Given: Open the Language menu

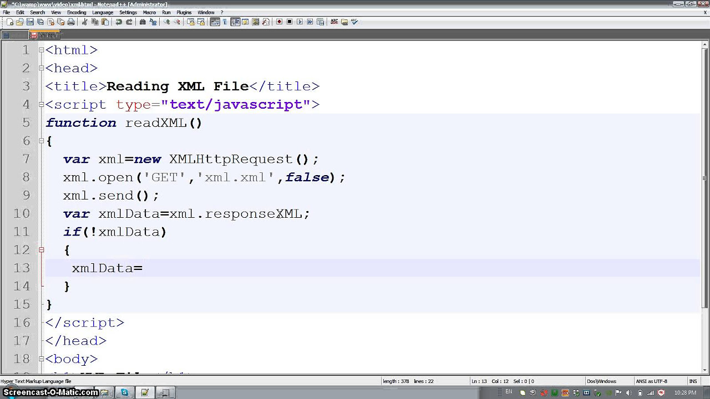Looking at the screenshot, I should tap(103, 12).
